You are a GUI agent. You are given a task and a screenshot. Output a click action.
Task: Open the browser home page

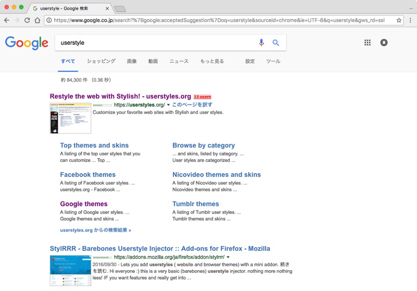37,20
